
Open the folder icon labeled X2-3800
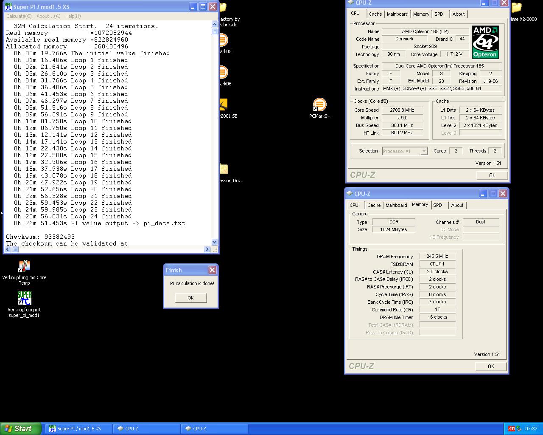pos(516,8)
